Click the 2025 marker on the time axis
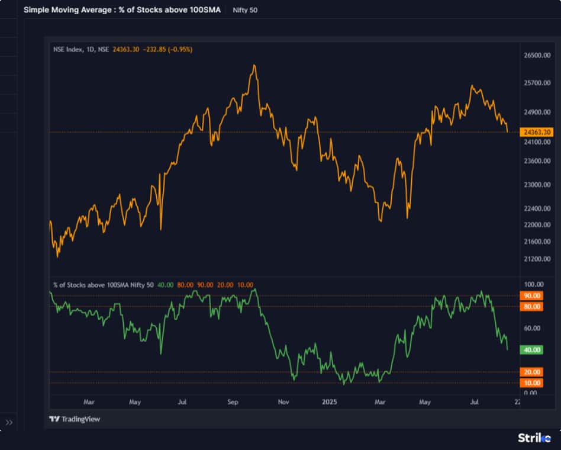 click(330, 402)
